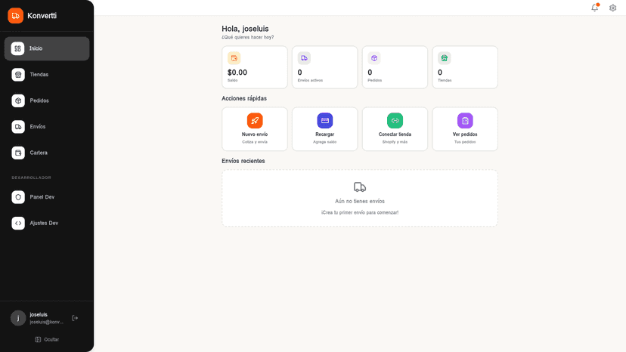Click the logout icon beside joseluis
Viewport: 626px width, 352px height.
coord(75,318)
